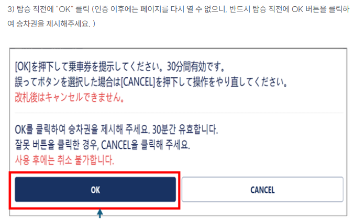The width and height of the screenshot is (354, 223).
Task: Click the divider between Japanese and Korean text
Action: point(179,113)
